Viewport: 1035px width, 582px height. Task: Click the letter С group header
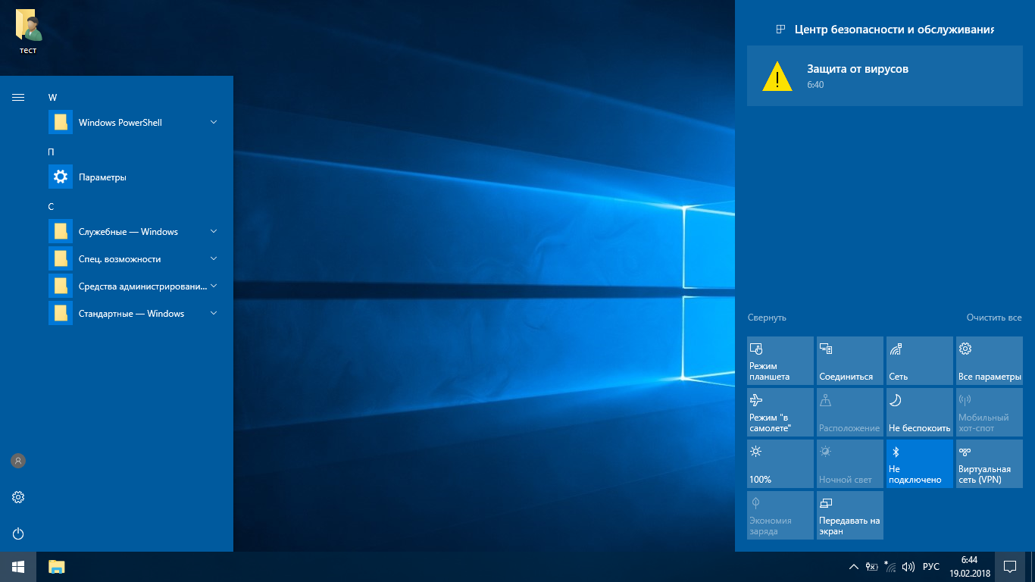[51, 206]
